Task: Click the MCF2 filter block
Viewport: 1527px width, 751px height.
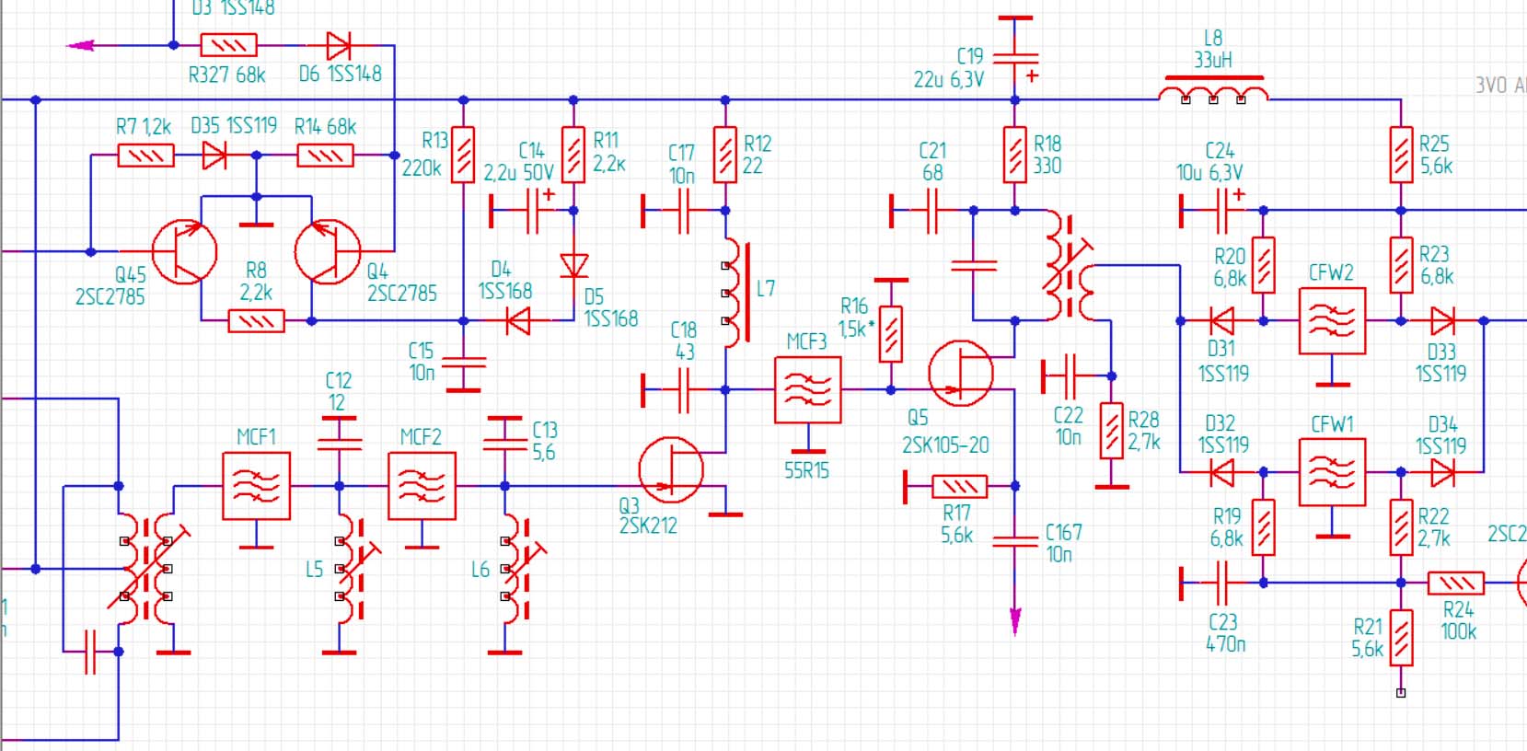Action: (x=422, y=485)
